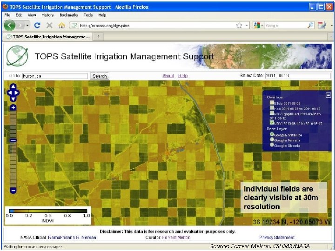The width and height of the screenshot is (335, 251).
Task: Uncheck the NDVI 2010-08-10 overlay
Action: pos(272,123)
